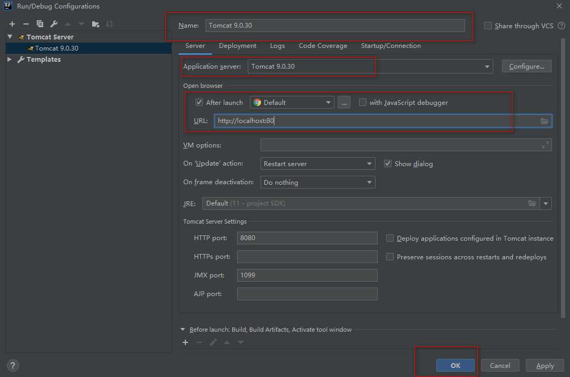
Task: Enable Preserve sessions across restarts and redeploys
Action: [x=390, y=257]
